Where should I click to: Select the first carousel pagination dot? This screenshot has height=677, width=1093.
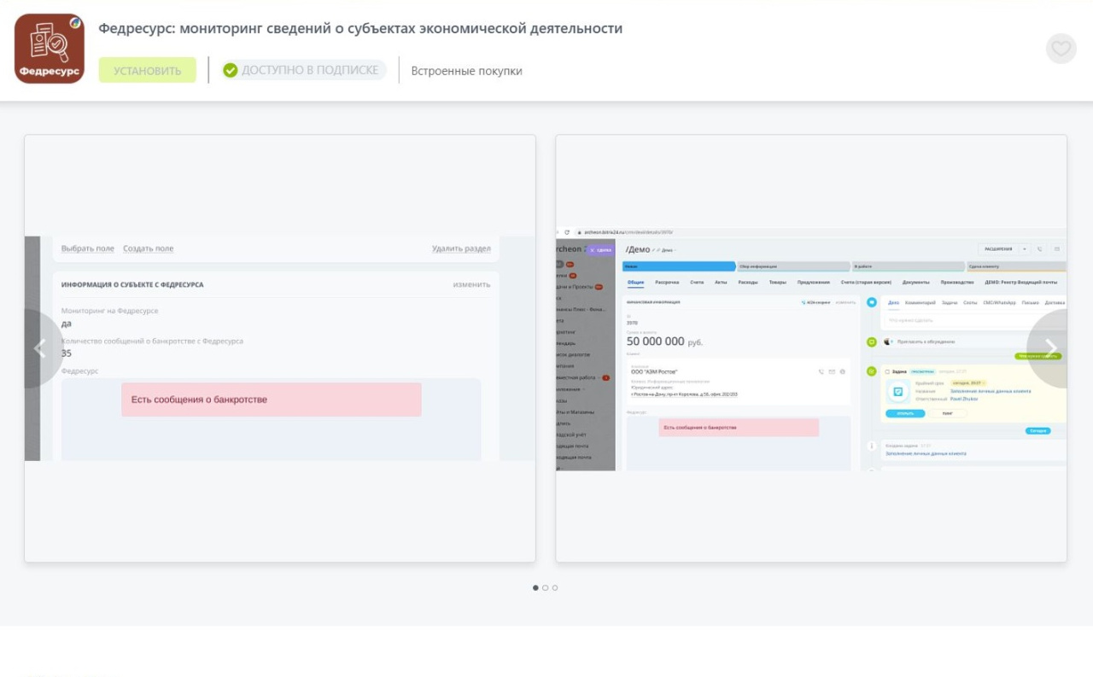(535, 587)
